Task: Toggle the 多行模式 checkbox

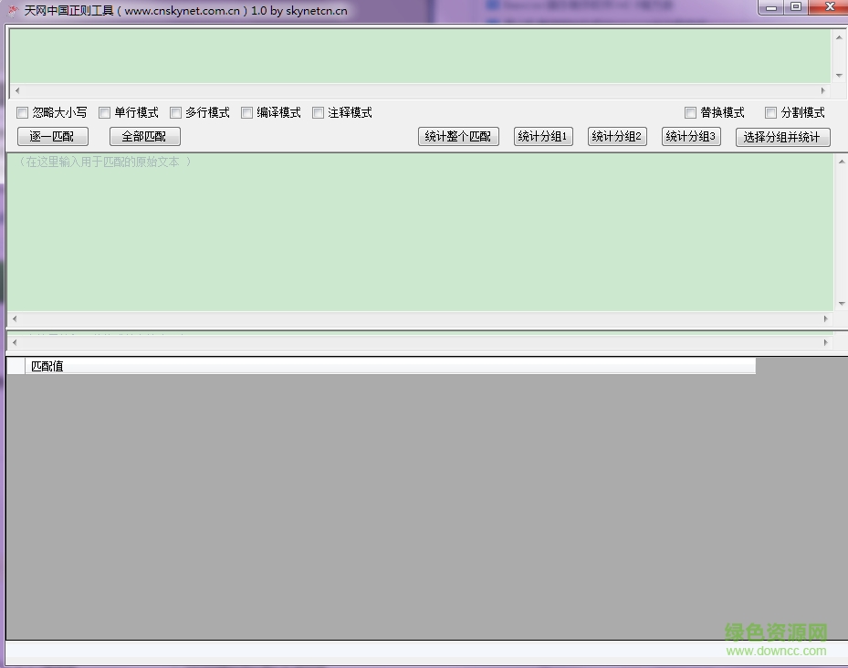Action: pyautogui.click(x=175, y=112)
